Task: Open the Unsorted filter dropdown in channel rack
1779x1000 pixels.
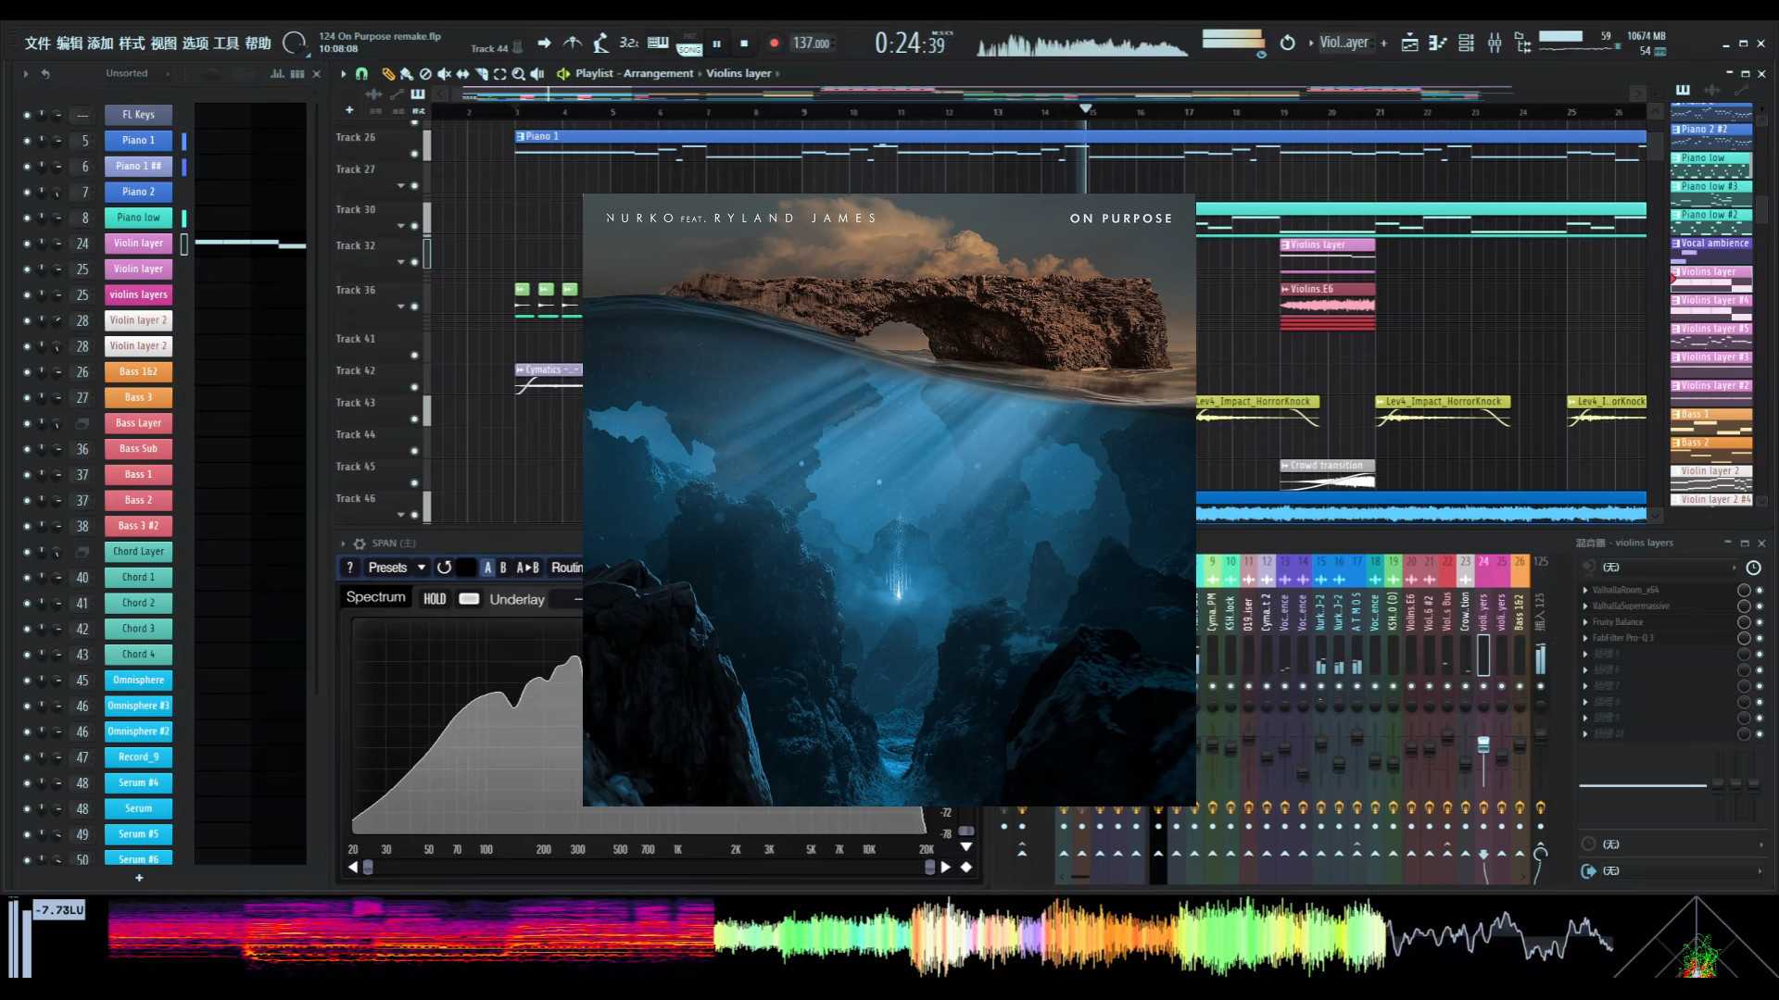Action: pos(137,73)
